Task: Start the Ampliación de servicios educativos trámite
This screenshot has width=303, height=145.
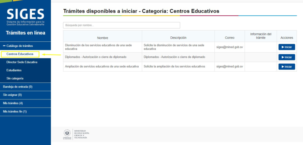Action: [286, 67]
